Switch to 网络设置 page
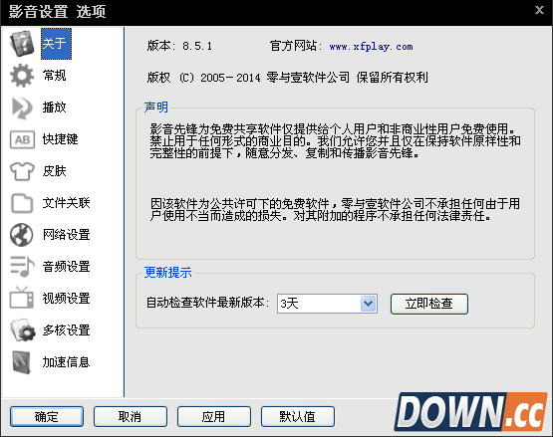This screenshot has width=553, height=437. coord(67,234)
